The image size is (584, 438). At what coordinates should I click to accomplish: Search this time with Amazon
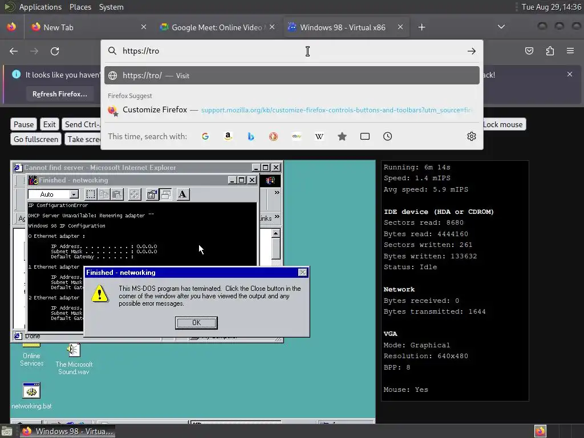coord(228,136)
